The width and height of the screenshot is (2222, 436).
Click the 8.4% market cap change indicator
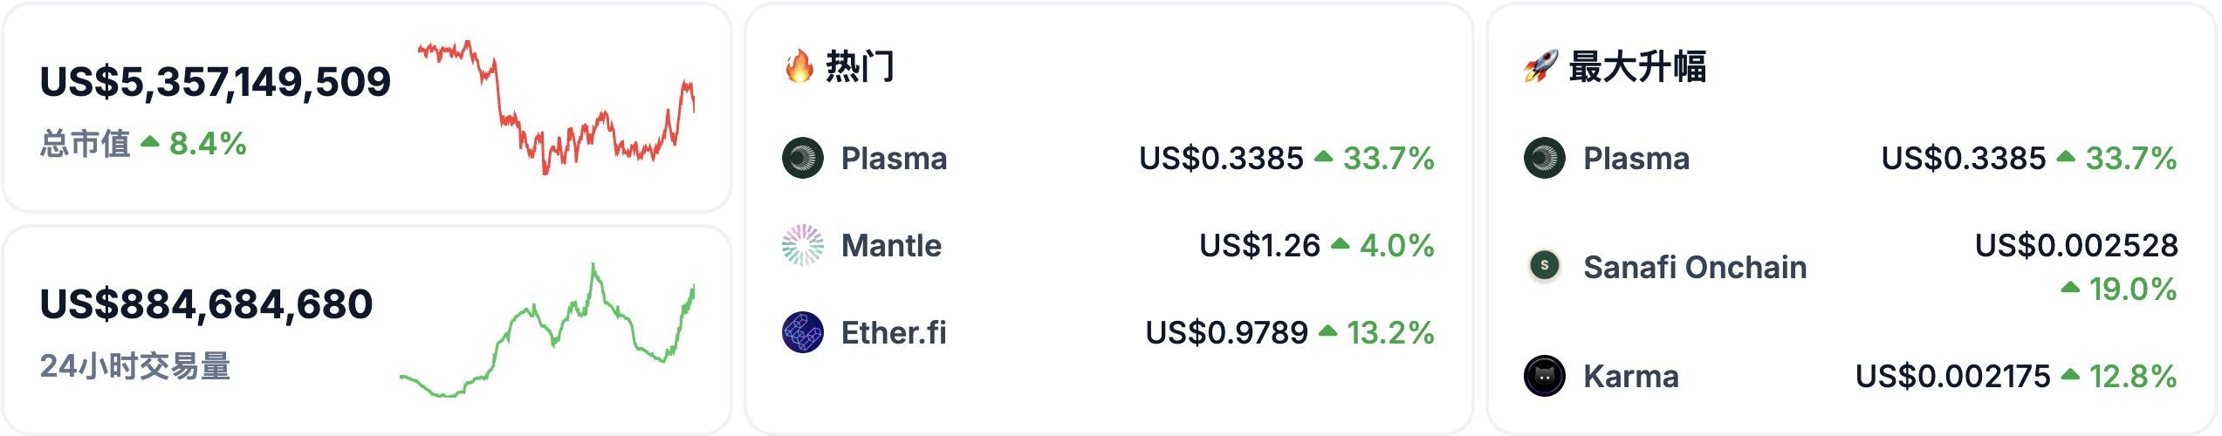207,144
